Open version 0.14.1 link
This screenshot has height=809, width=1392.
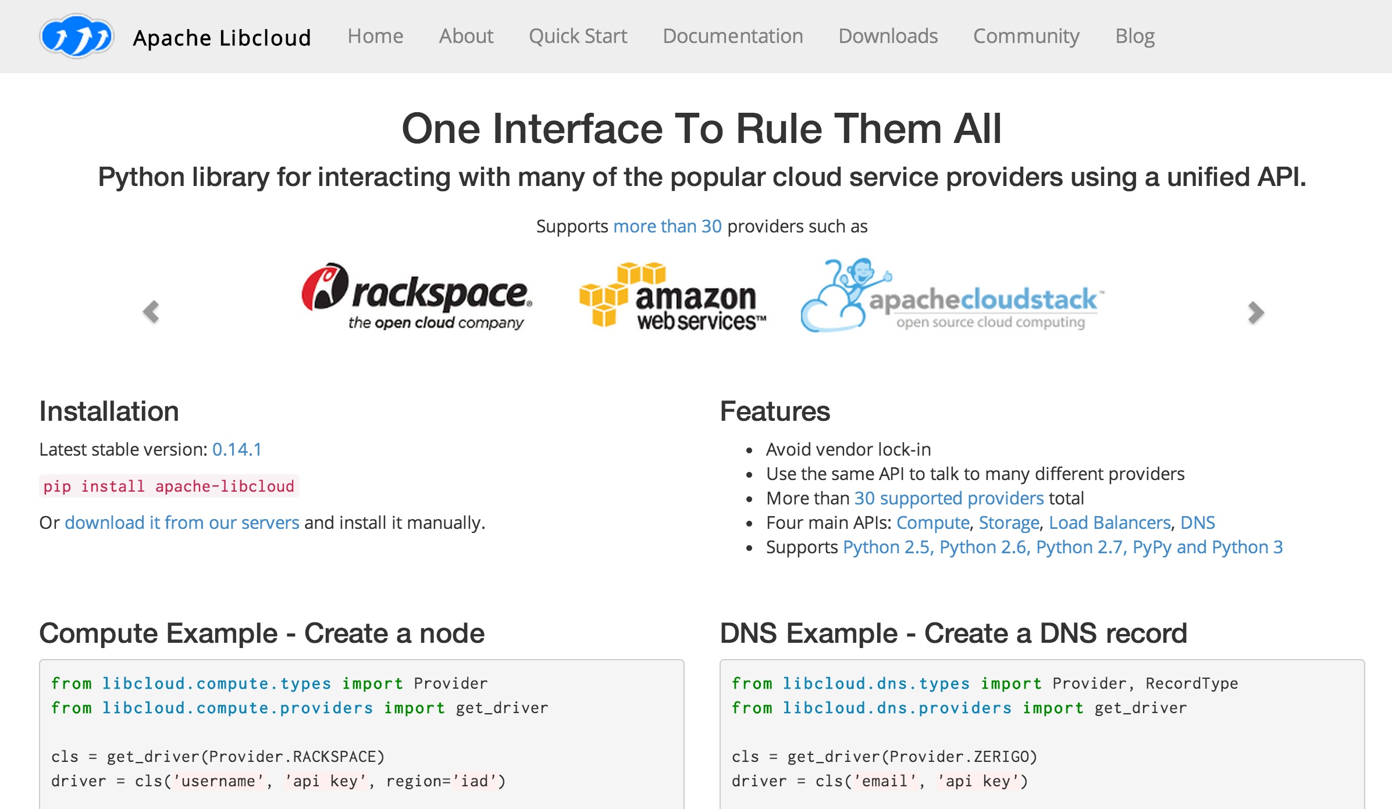[237, 449]
